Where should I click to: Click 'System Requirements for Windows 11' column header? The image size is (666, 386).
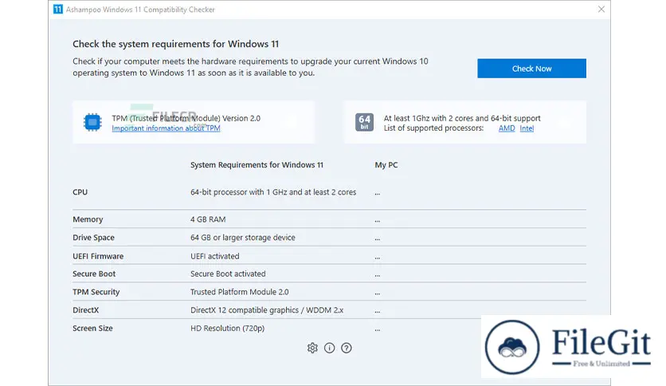pyautogui.click(x=257, y=165)
